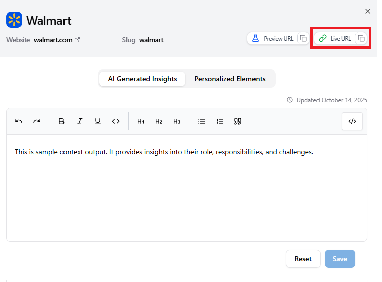The width and height of the screenshot is (382, 282).
Task: Click the Save button
Action: pyautogui.click(x=340, y=259)
